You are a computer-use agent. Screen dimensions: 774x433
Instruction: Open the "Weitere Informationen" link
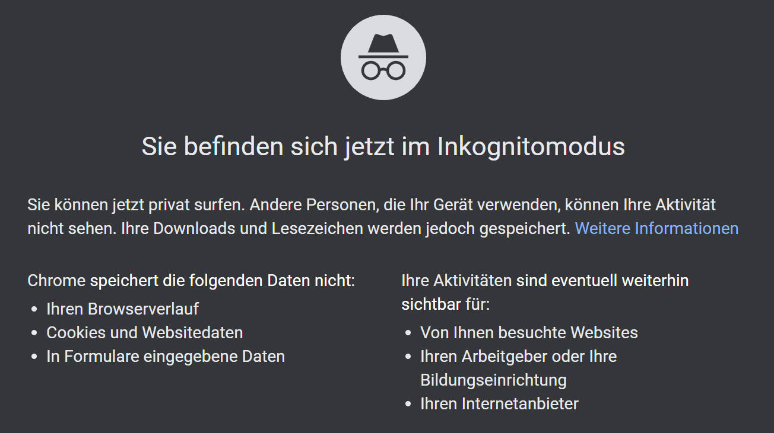coord(656,229)
